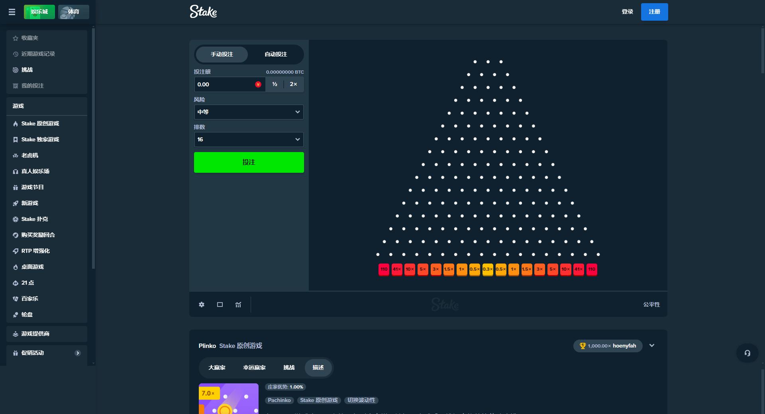Click the currency yen coin icon
Viewport: 765px width, 414px height.
[x=258, y=84]
